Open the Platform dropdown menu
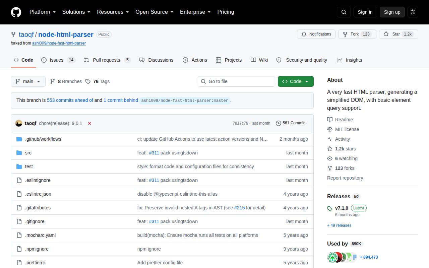Image resolution: width=429 pixels, height=268 pixels. tap(42, 12)
